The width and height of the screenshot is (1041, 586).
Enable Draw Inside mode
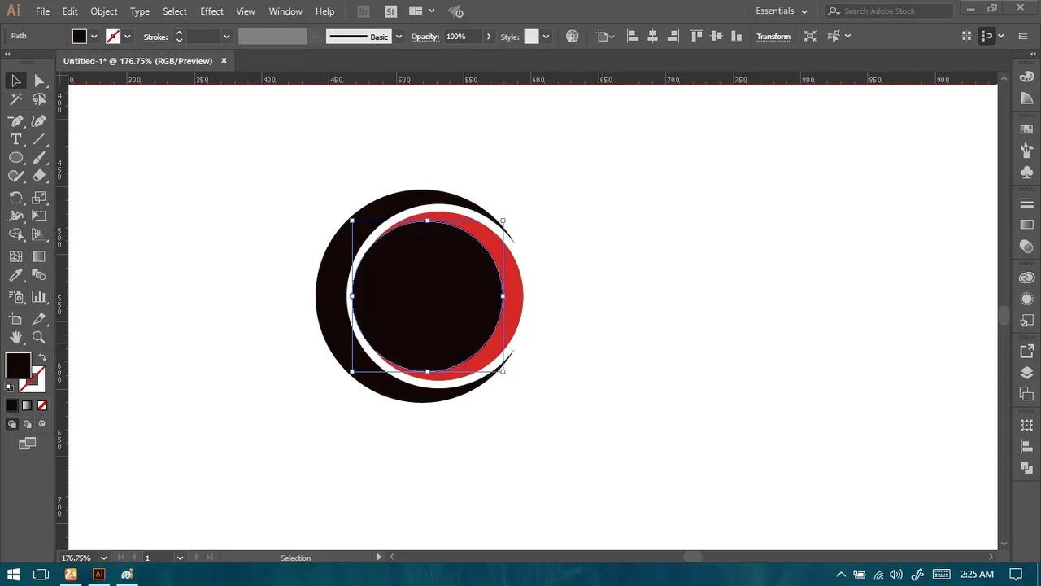(42, 424)
